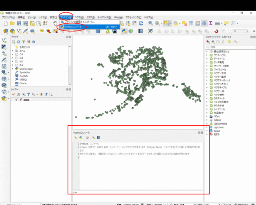Screen dimensions: 256x205
Task: Click the blue refresh arrows toolbar icon
Action: point(141,23)
